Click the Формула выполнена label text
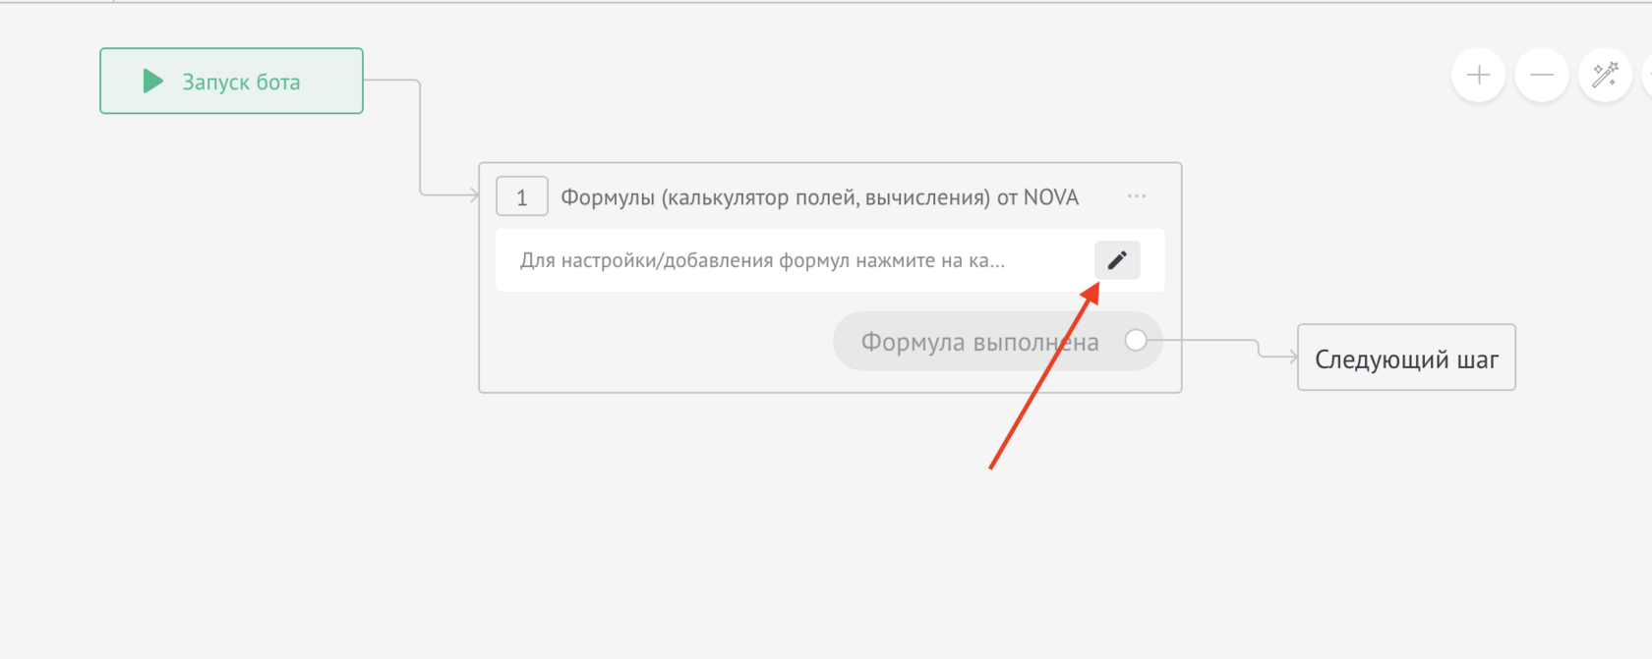 coord(979,342)
